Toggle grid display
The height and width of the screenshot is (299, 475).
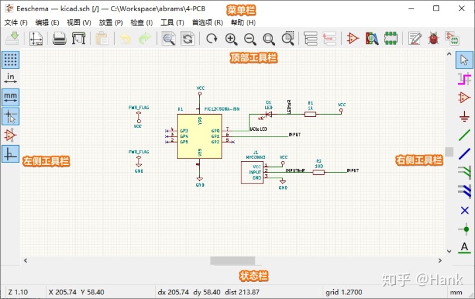[11, 59]
